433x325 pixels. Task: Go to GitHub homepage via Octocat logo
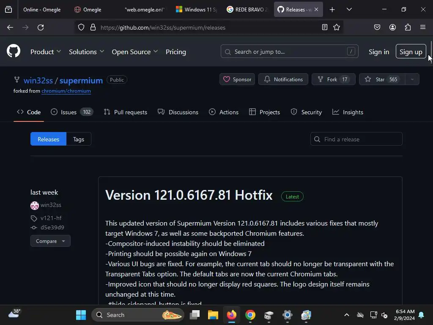coord(14,51)
